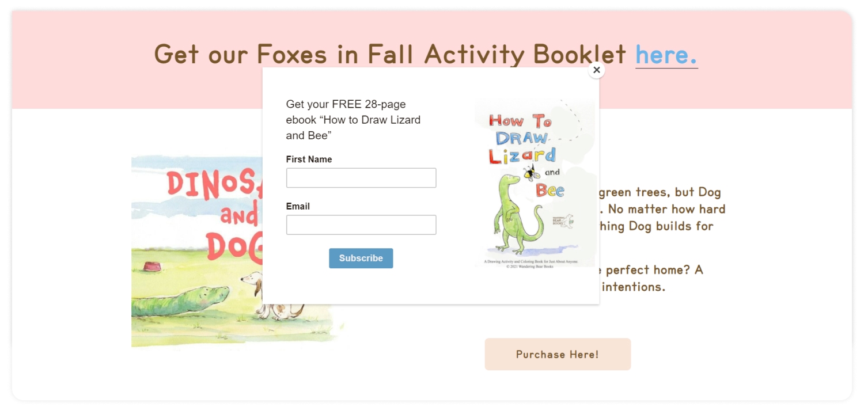The height and width of the screenshot is (418, 864).
Task: Click the bee illustration on ebook cover
Action: tap(531, 172)
